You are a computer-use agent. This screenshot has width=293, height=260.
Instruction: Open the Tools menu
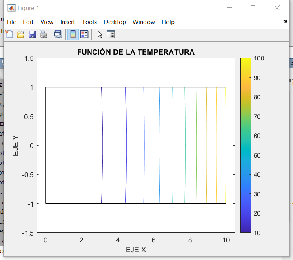[89, 22]
